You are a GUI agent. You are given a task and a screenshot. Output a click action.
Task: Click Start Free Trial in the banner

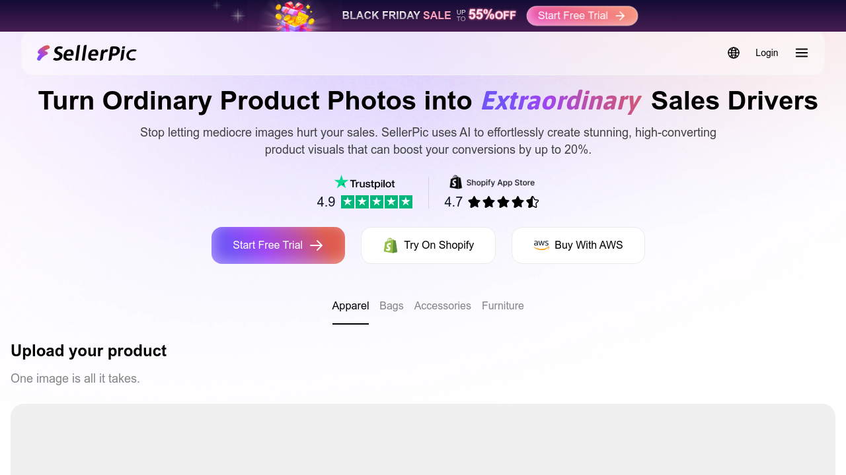tap(582, 15)
